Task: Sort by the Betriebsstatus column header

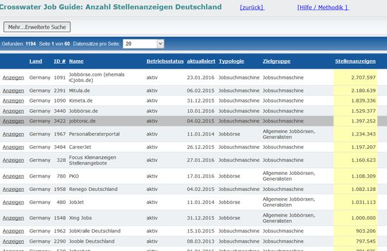Action: [x=165, y=61]
